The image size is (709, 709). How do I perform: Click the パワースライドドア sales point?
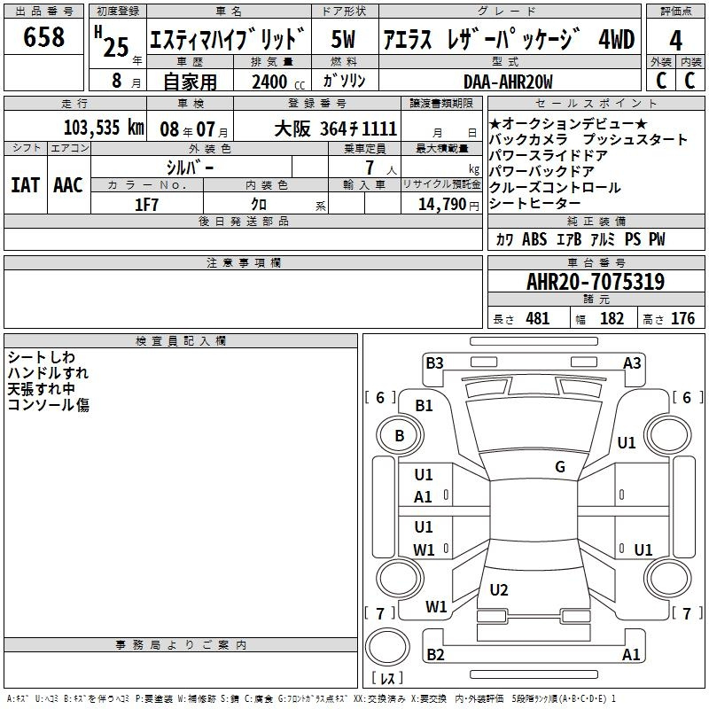(x=548, y=155)
